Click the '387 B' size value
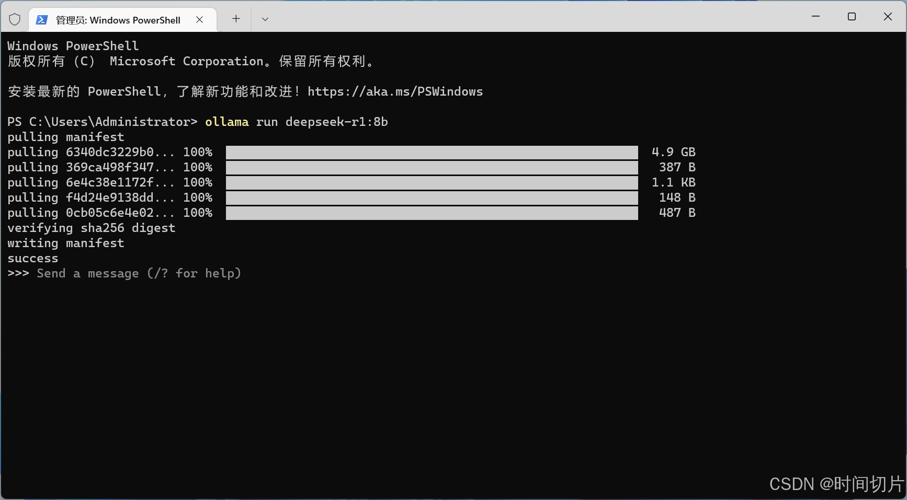Viewport: 907px width, 500px height. coord(677,167)
